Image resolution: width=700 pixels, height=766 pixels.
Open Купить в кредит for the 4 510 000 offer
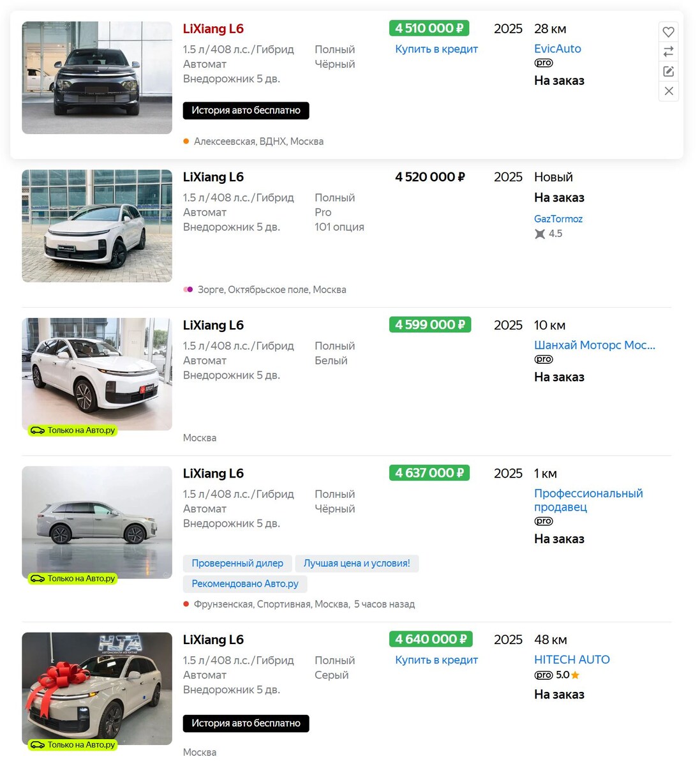point(436,49)
